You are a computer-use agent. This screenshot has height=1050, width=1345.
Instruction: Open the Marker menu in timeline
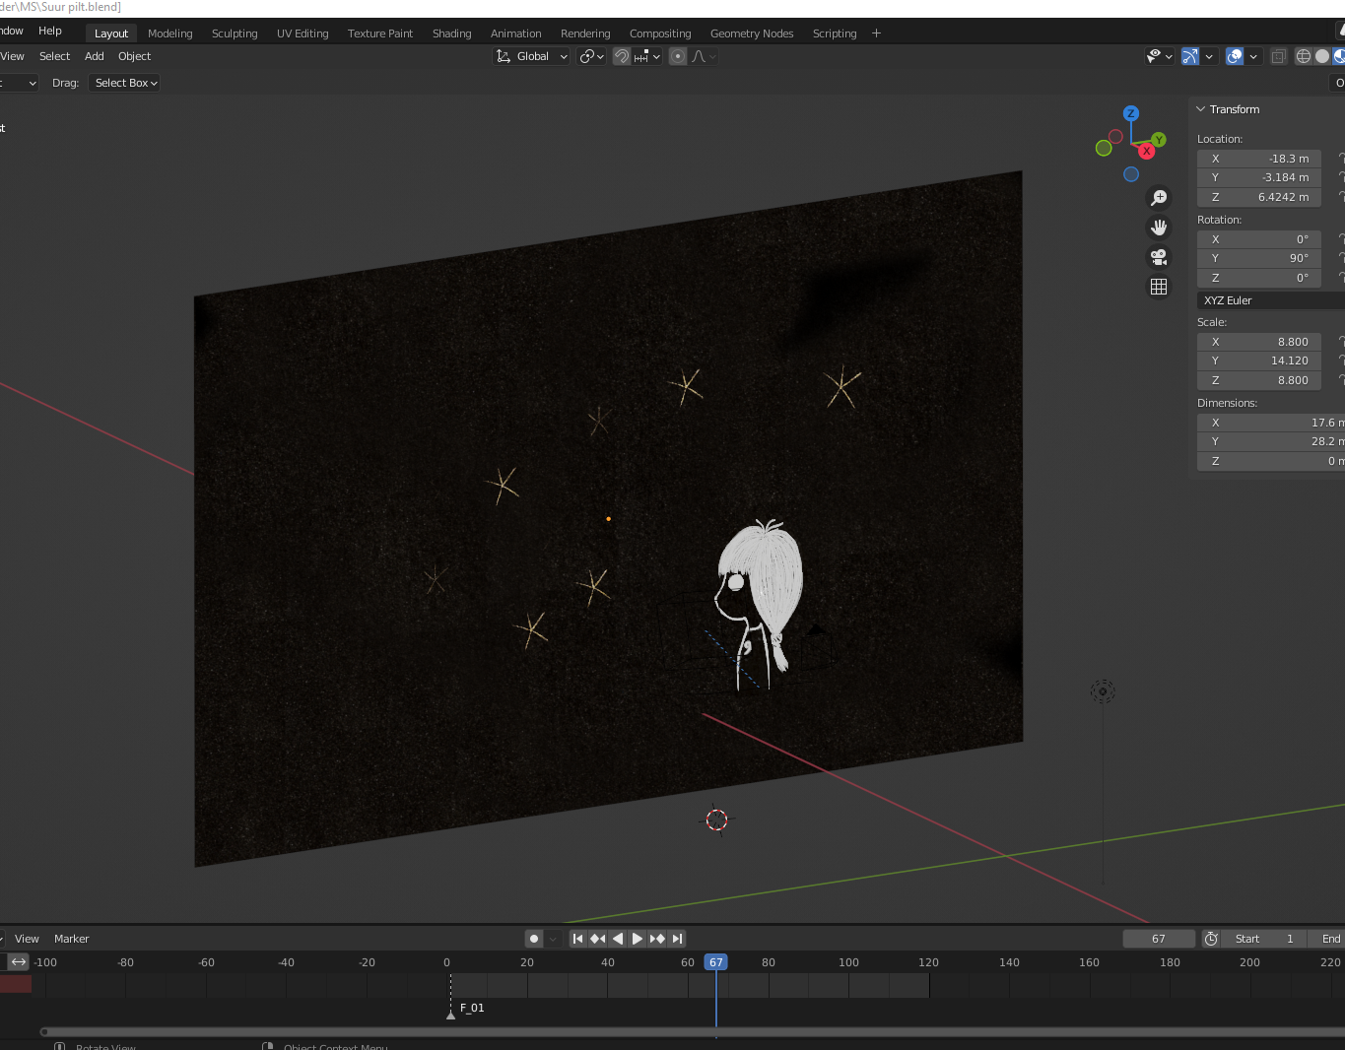click(71, 939)
